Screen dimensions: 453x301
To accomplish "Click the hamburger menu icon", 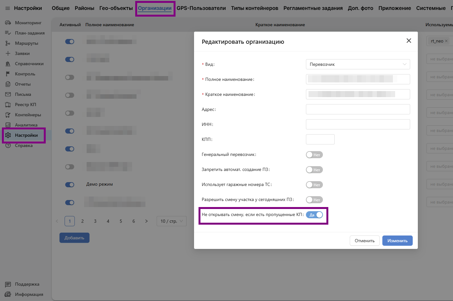I will coord(8,8).
